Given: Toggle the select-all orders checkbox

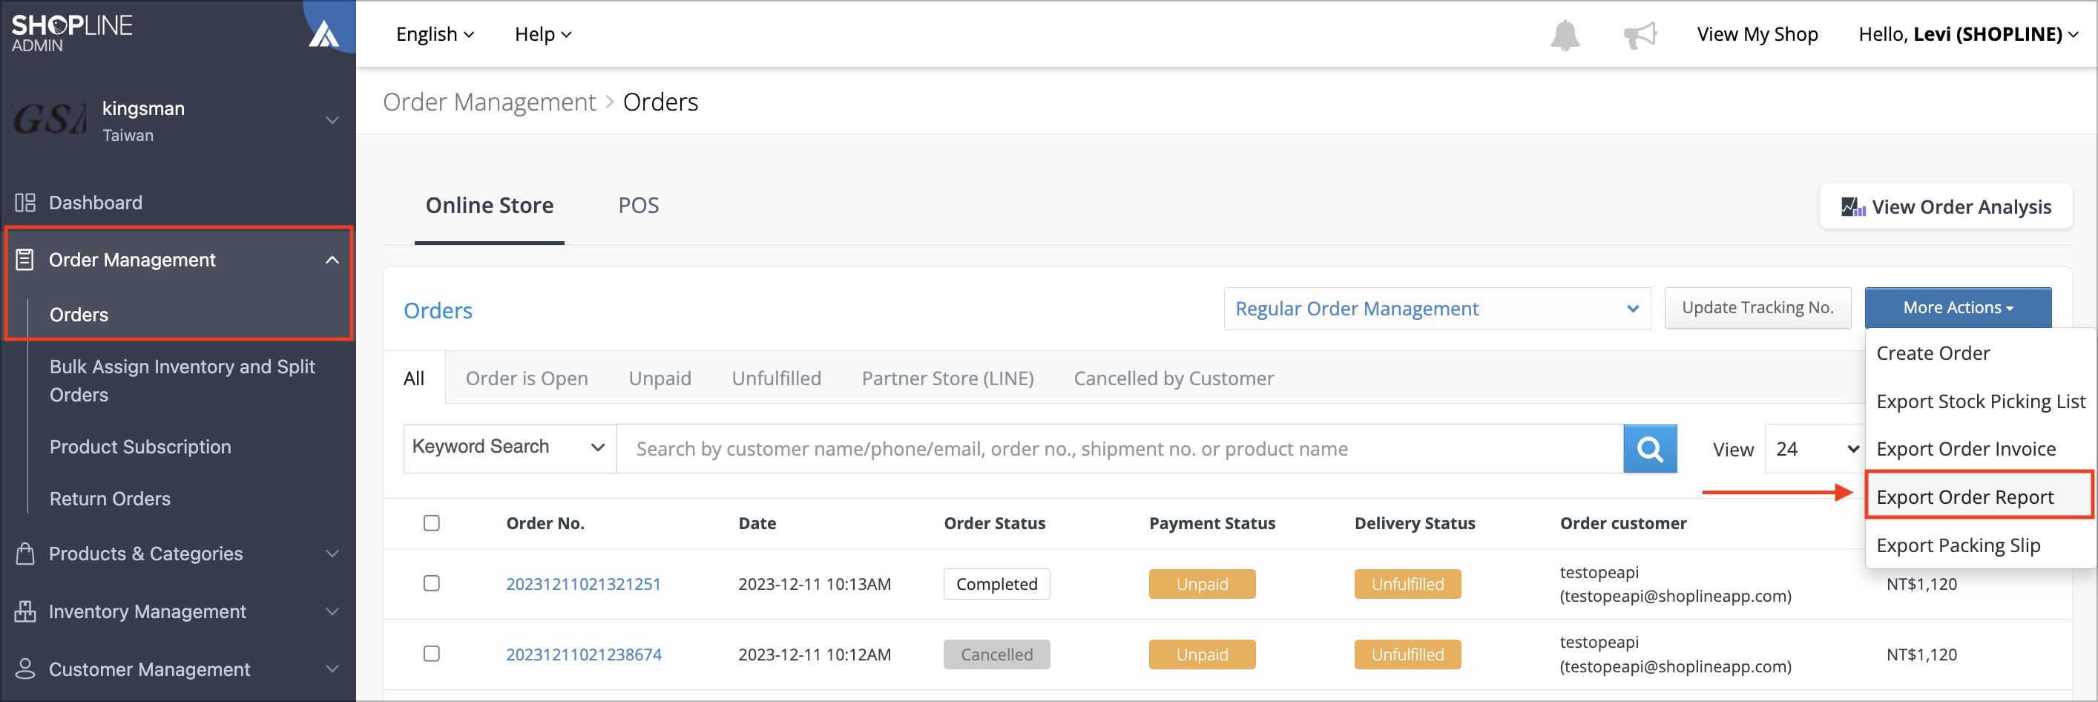Looking at the screenshot, I should click(432, 523).
